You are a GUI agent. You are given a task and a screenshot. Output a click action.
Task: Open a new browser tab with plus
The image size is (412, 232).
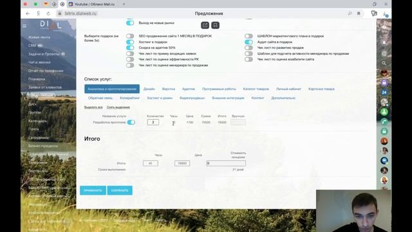[124, 5]
